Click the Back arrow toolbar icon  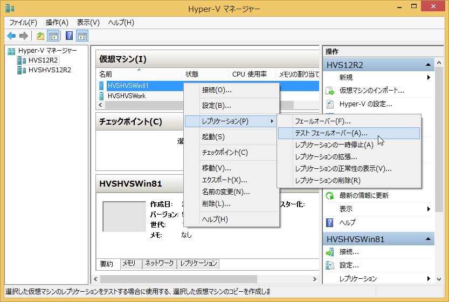11,36
